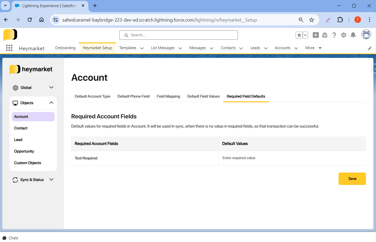
Task: Click the Required Account Fields column header
Action: [96, 144]
